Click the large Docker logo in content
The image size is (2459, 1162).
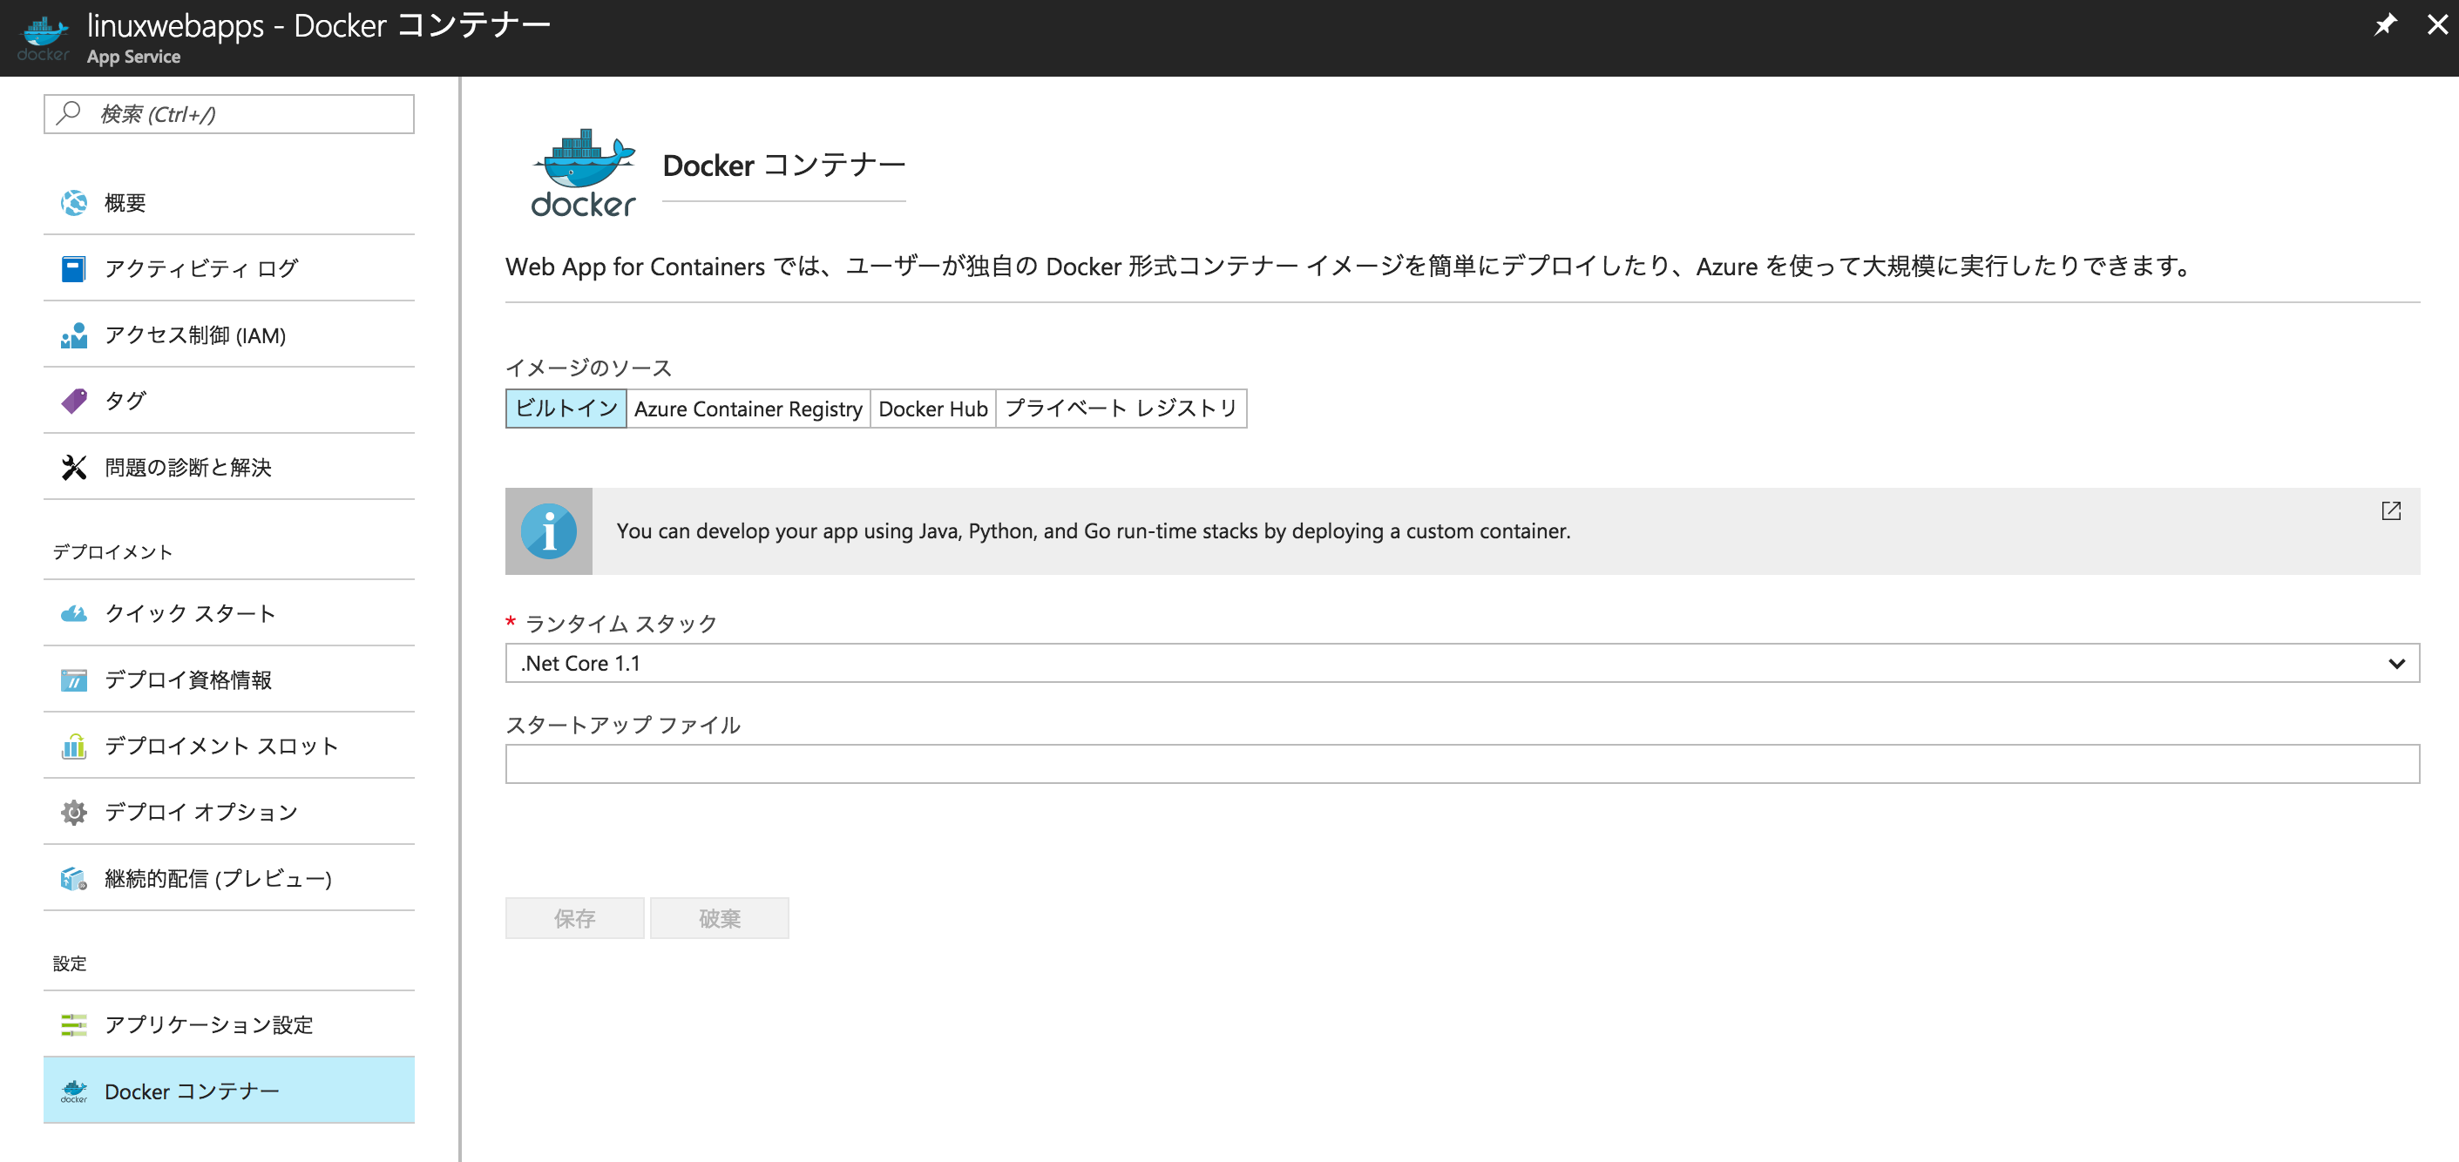tap(583, 173)
